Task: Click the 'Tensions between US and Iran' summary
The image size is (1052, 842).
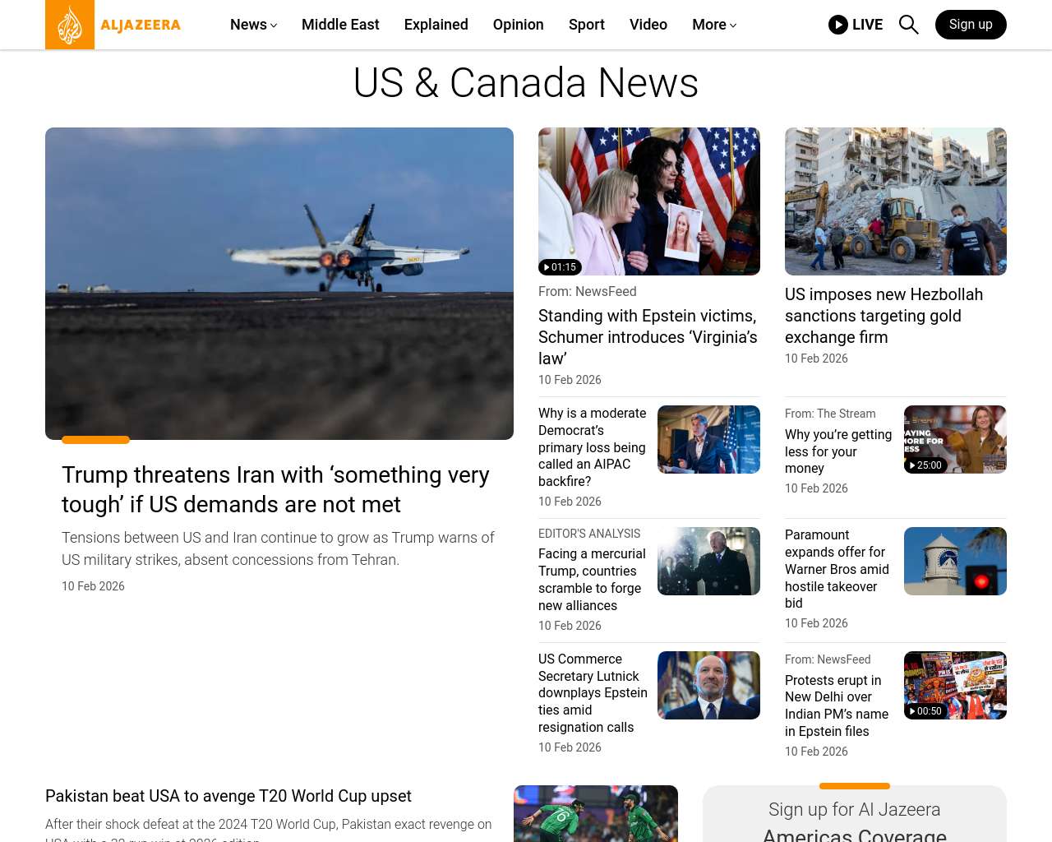Action: click(278, 548)
